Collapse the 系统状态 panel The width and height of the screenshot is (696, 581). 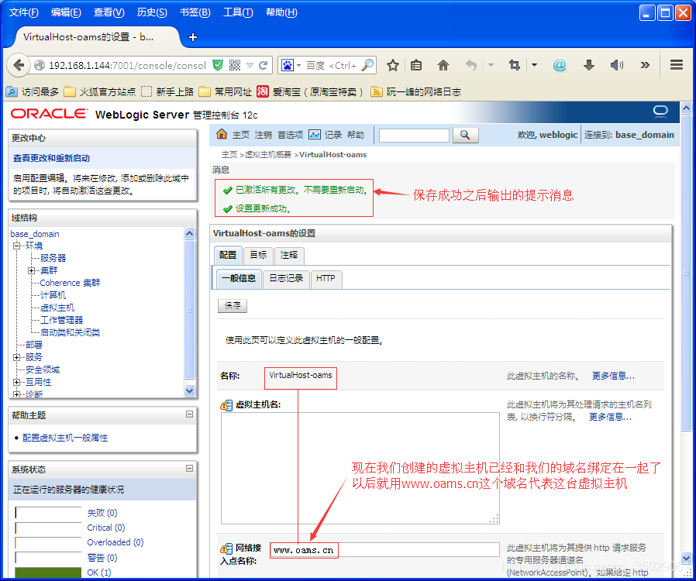[x=189, y=469]
